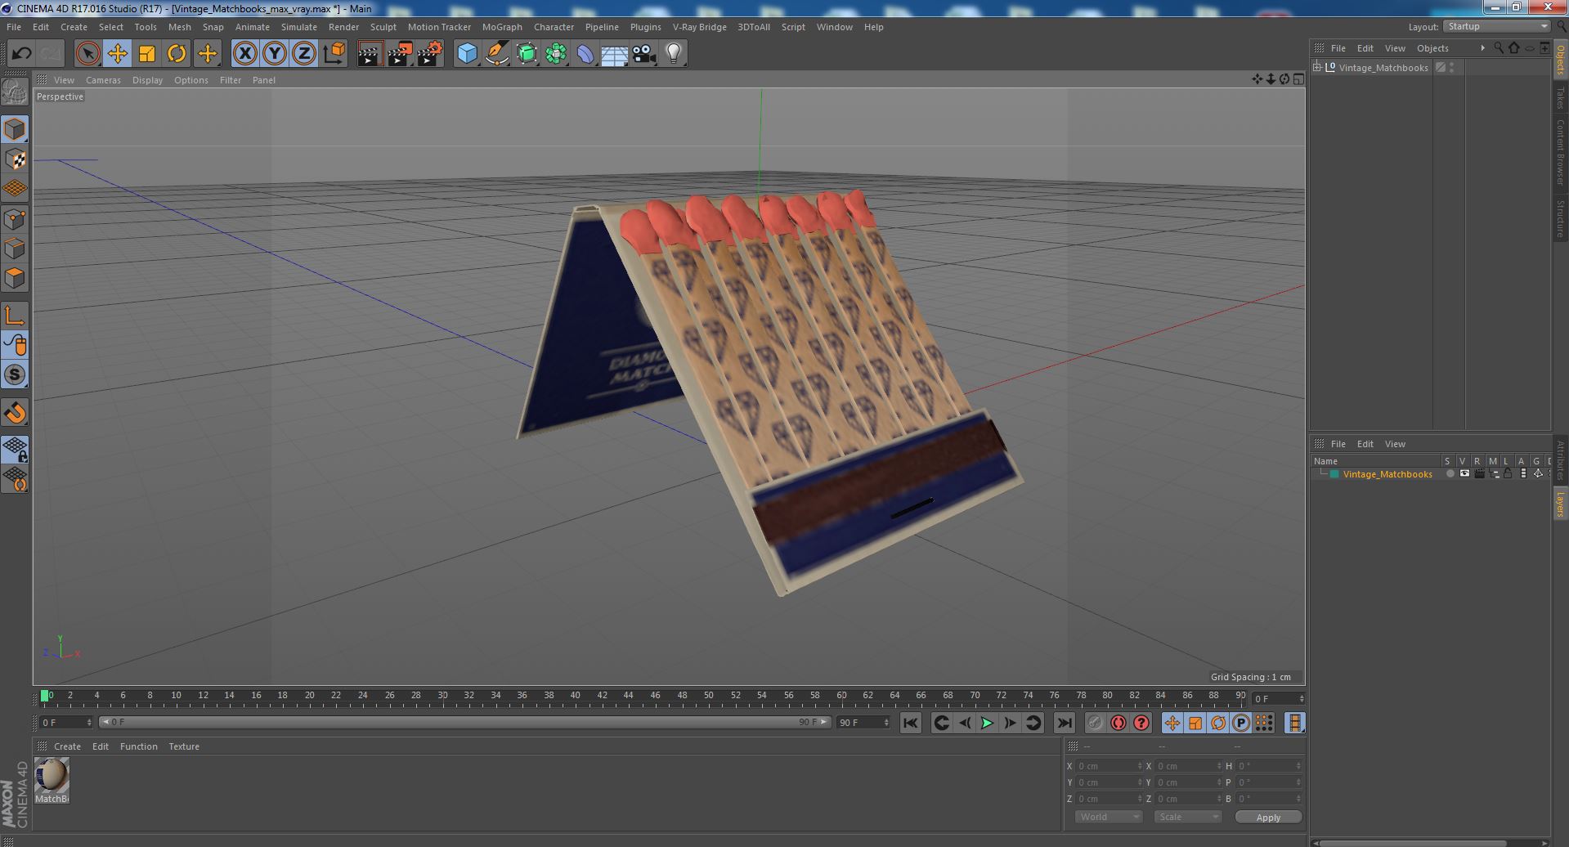Play the animation forwards
Image resolution: width=1569 pixels, height=847 pixels.
tap(987, 723)
